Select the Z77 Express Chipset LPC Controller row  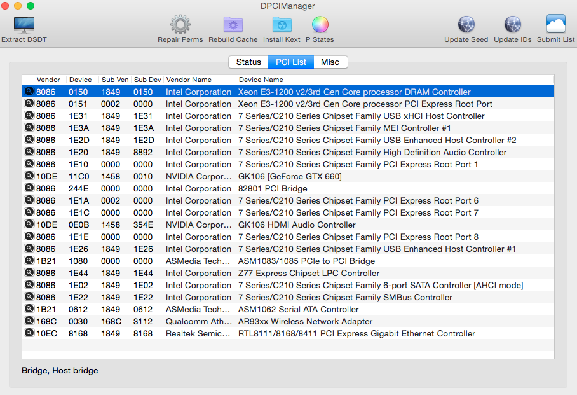pos(308,273)
